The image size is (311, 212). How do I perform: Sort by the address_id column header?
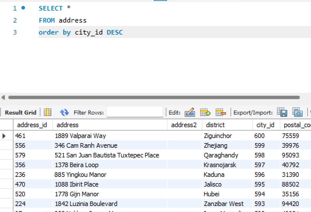click(x=32, y=125)
